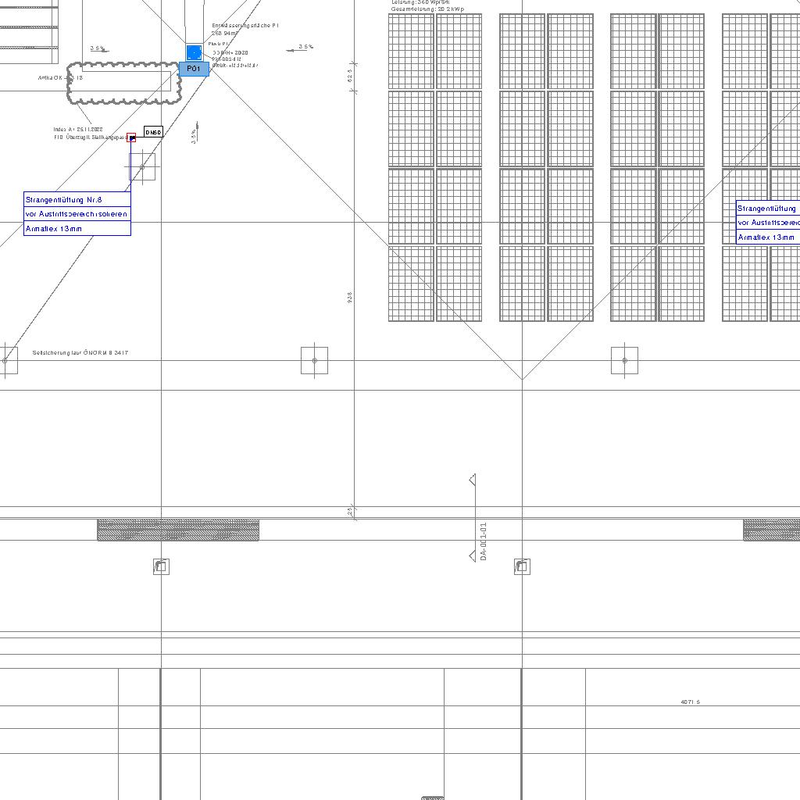The width and height of the screenshot is (800, 800).
Task: Select 'vor Austrittsbereich isolieren' in left callout
Action: 76,214
